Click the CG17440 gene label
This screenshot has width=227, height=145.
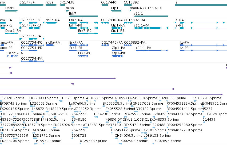[109, 2]
